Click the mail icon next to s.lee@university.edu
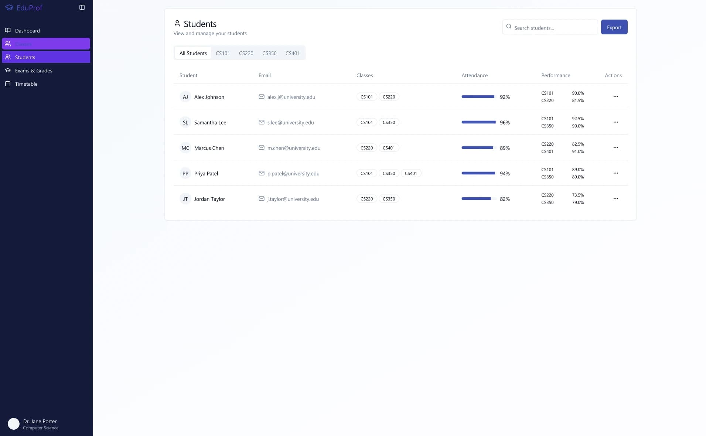706x436 pixels. (262, 122)
